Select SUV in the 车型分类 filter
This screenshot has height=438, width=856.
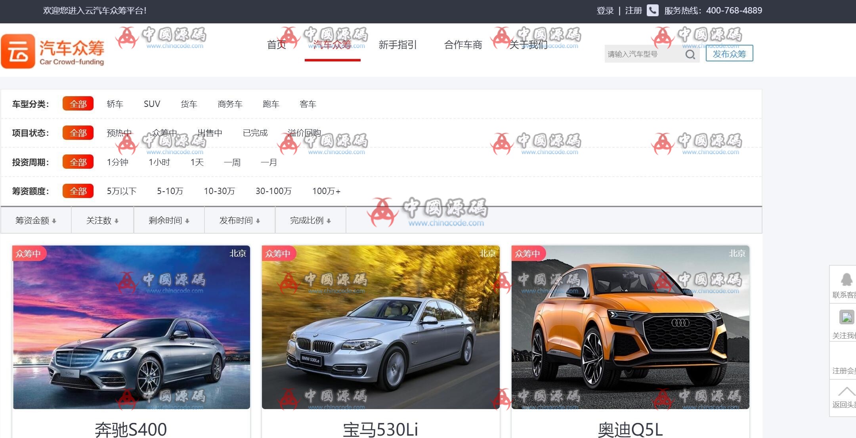coord(152,104)
